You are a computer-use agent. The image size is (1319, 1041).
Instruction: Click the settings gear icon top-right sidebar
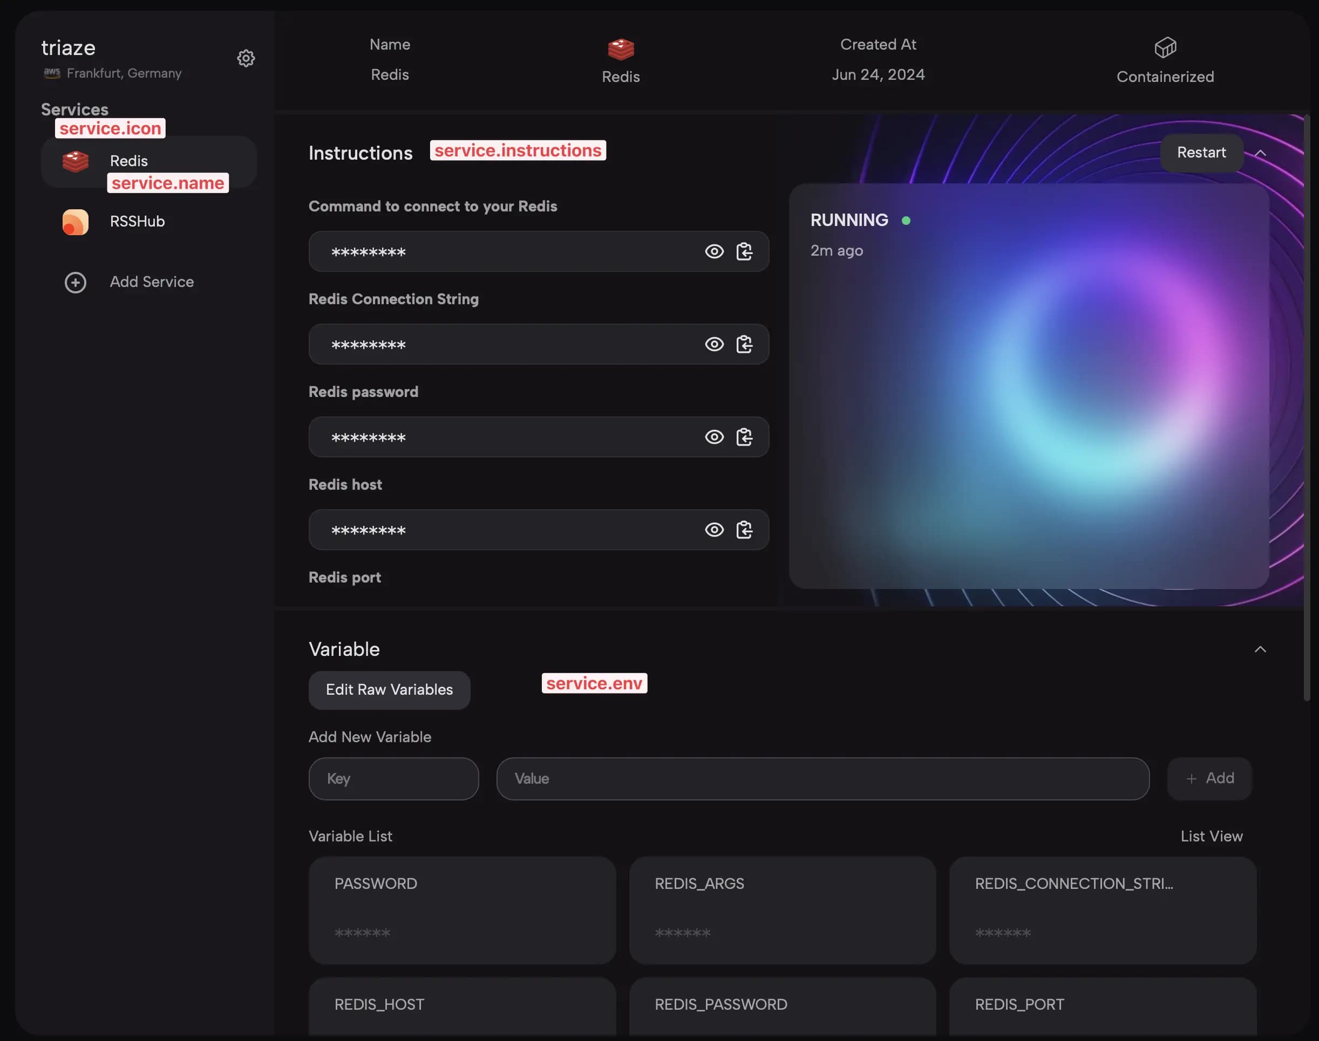(245, 57)
